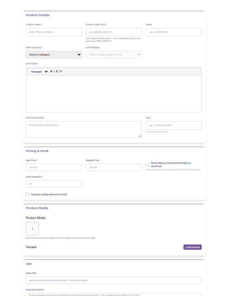
Task: Click the Product Details section heading
Action: pos(38,15)
